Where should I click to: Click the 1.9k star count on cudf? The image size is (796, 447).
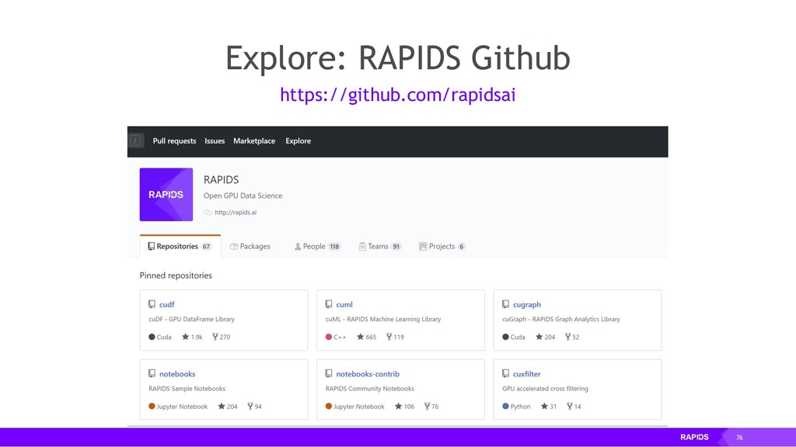click(197, 337)
